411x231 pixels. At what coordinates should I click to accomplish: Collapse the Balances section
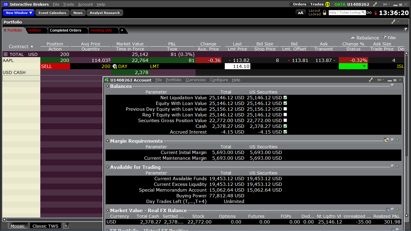click(x=107, y=86)
